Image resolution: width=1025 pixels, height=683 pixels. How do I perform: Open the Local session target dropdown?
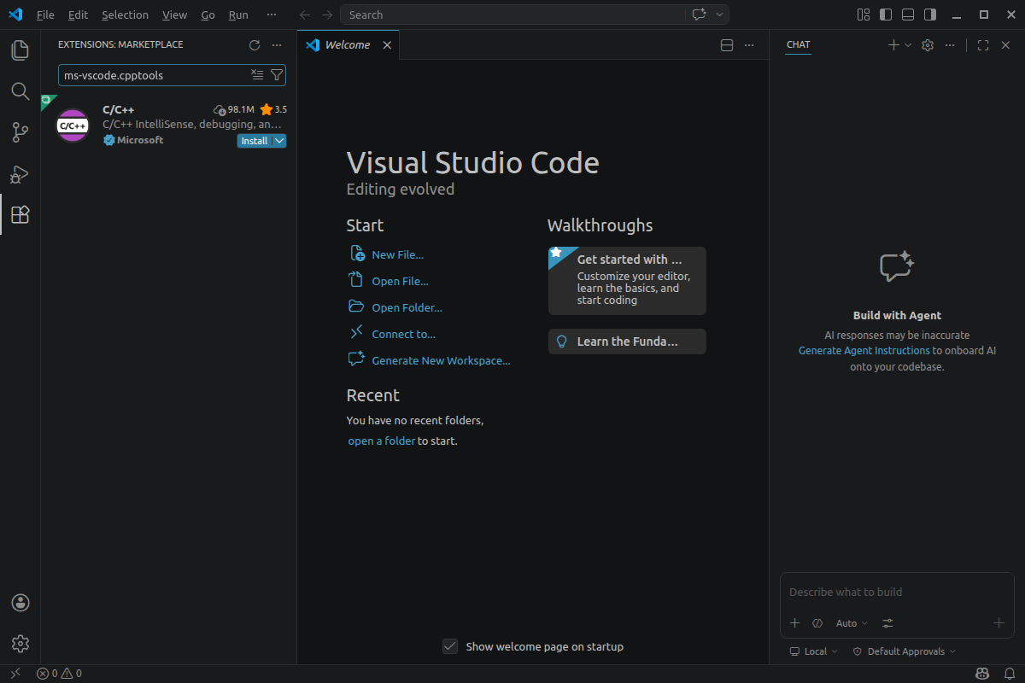(x=814, y=651)
